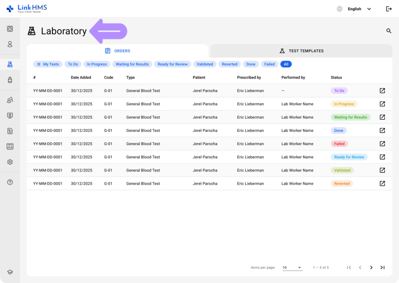
Task: Select the All filter chip
Action: tap(286, 64)
